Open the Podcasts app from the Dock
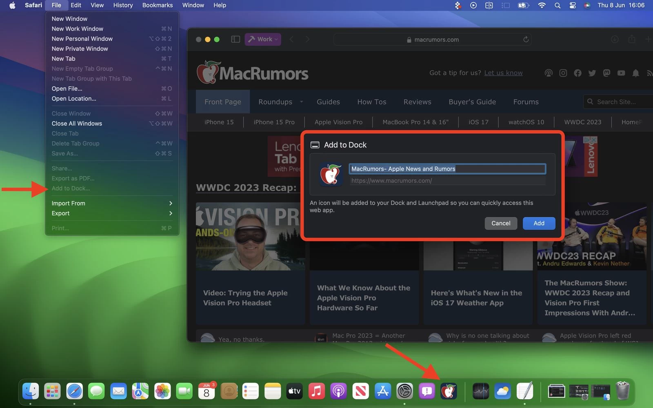Image resolution: width=653 pixels, height=408 pixels. (x=338, y=390)
